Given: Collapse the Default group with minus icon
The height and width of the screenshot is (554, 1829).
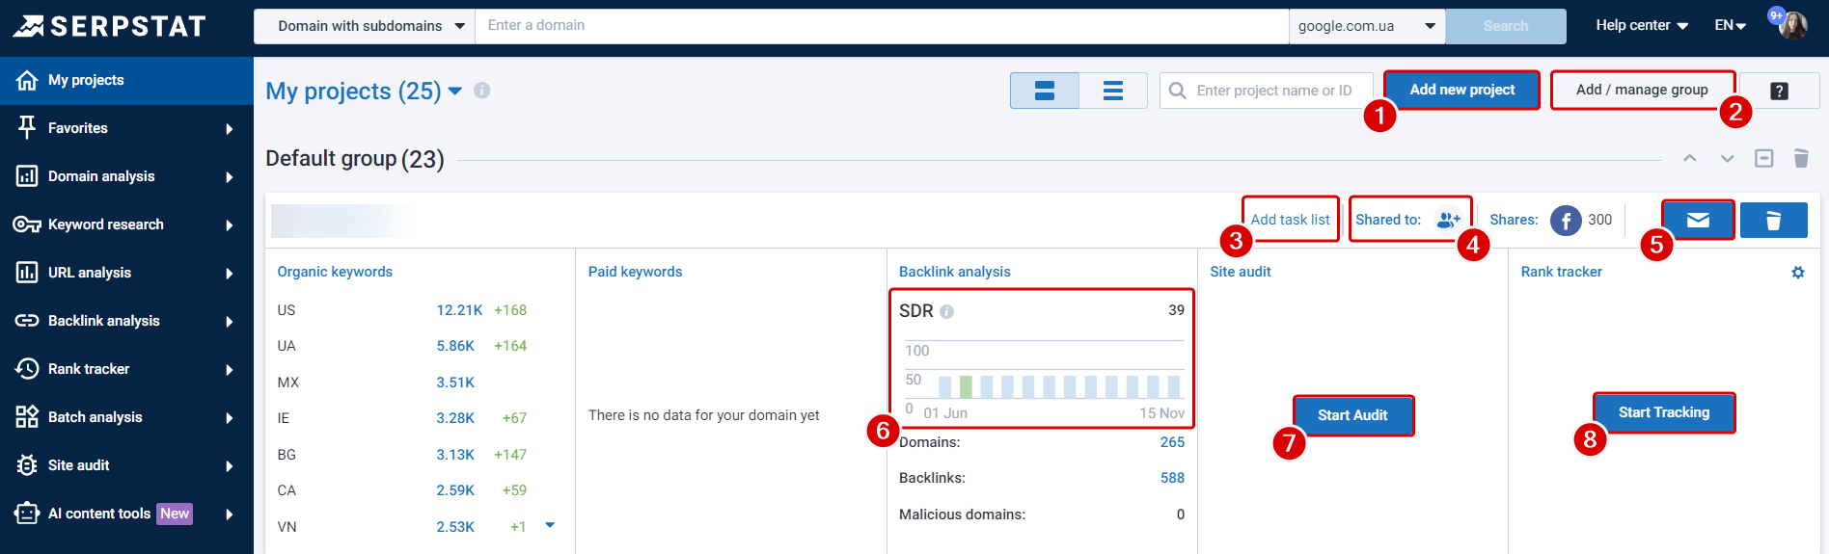Looking at the screenshot, I should coord(1763,158).
